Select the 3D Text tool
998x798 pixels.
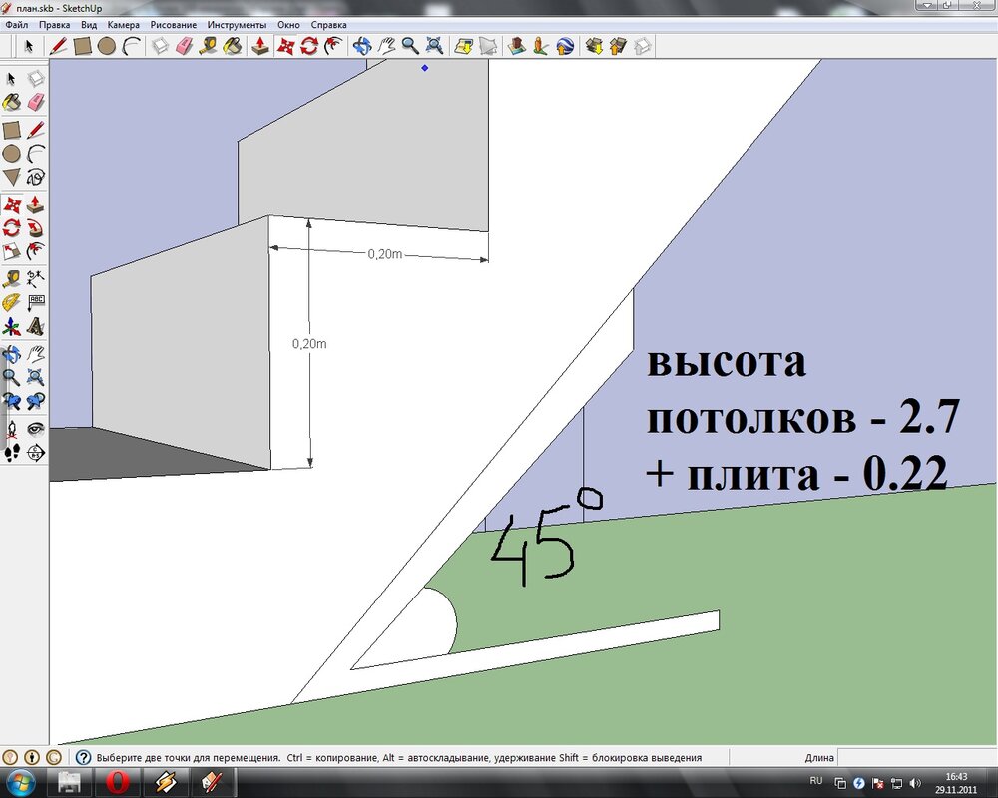coord(35,325)
